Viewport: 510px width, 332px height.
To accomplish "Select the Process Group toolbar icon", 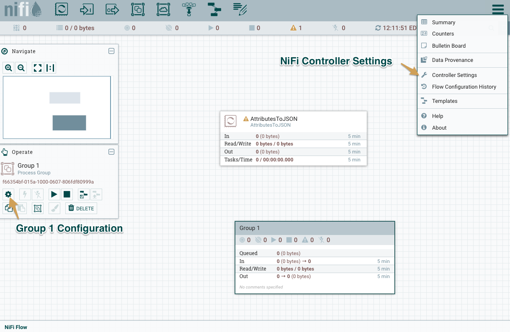I will tap(138, 9).
